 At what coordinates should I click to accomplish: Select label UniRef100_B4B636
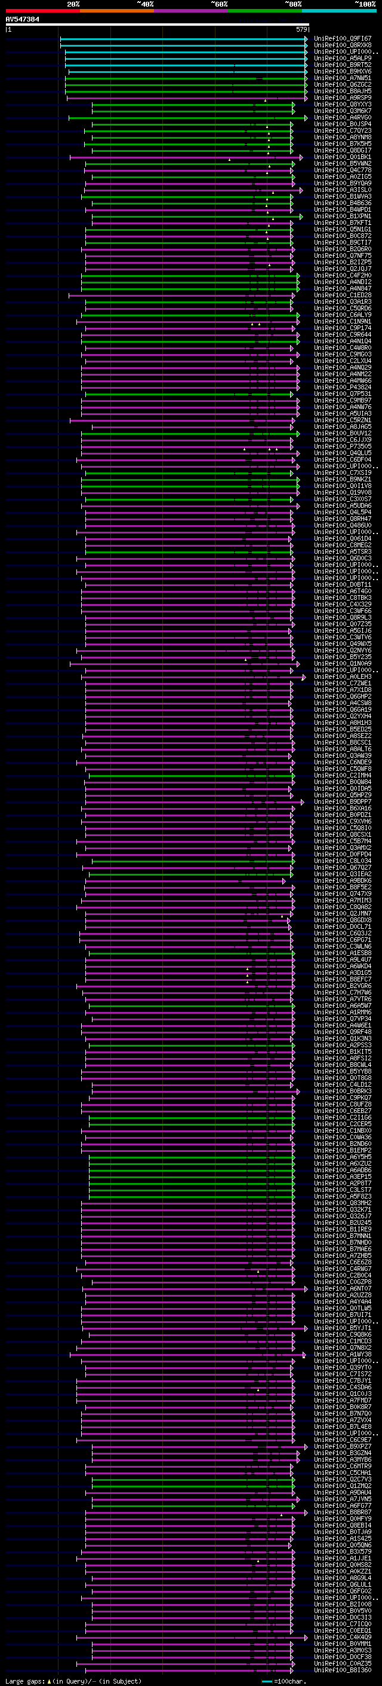(343, 203)
